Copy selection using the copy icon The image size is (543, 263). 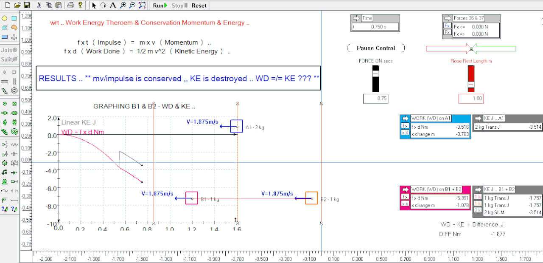(49, 5)
